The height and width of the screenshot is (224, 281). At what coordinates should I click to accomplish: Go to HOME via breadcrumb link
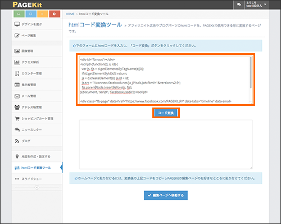coord(70,14)
